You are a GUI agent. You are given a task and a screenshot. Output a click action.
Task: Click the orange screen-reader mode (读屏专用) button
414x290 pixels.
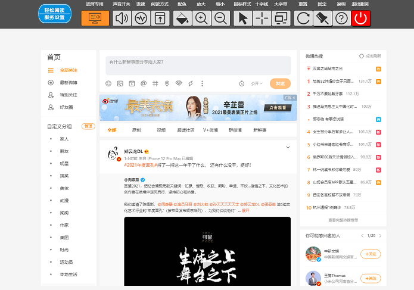[x=95, y=18]
